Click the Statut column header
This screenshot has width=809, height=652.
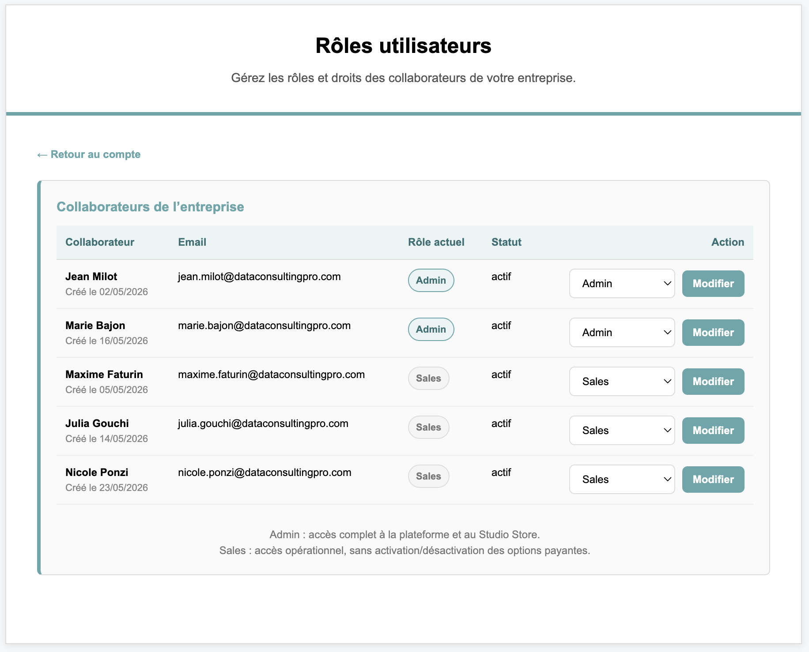pos(506,242)
